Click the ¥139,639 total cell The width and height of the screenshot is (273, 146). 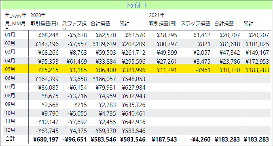104,44
